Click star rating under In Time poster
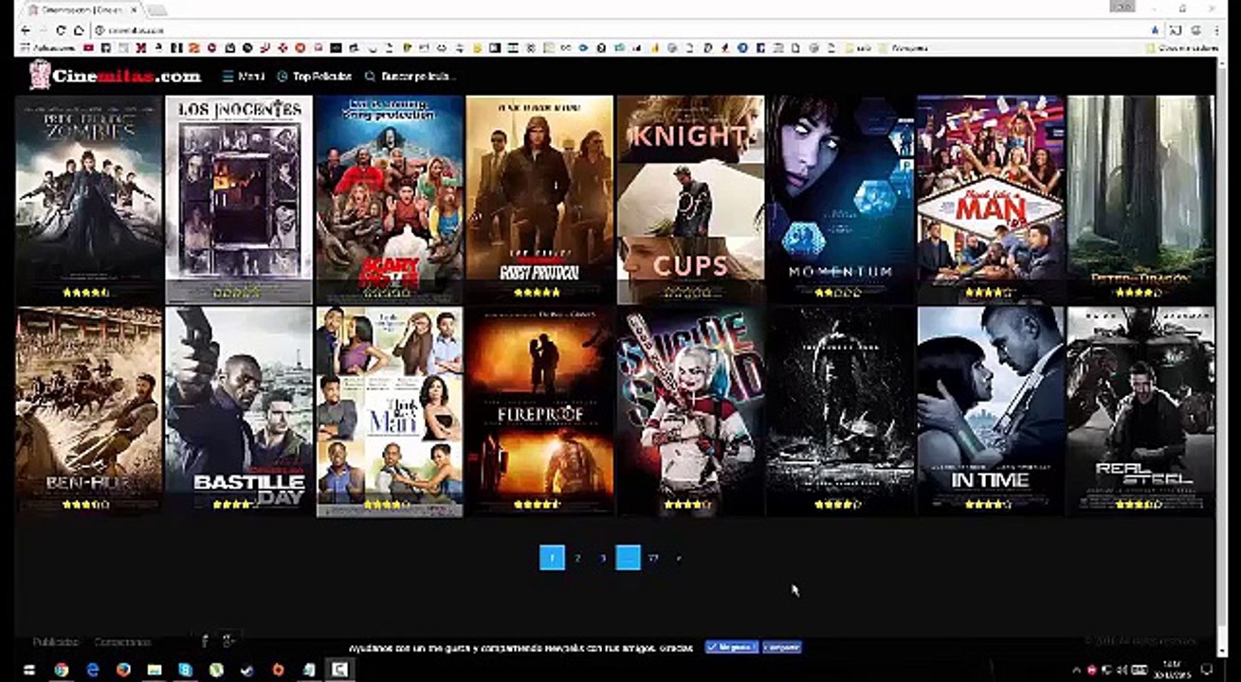This screenshot has width=1241, height=682. 988,505
